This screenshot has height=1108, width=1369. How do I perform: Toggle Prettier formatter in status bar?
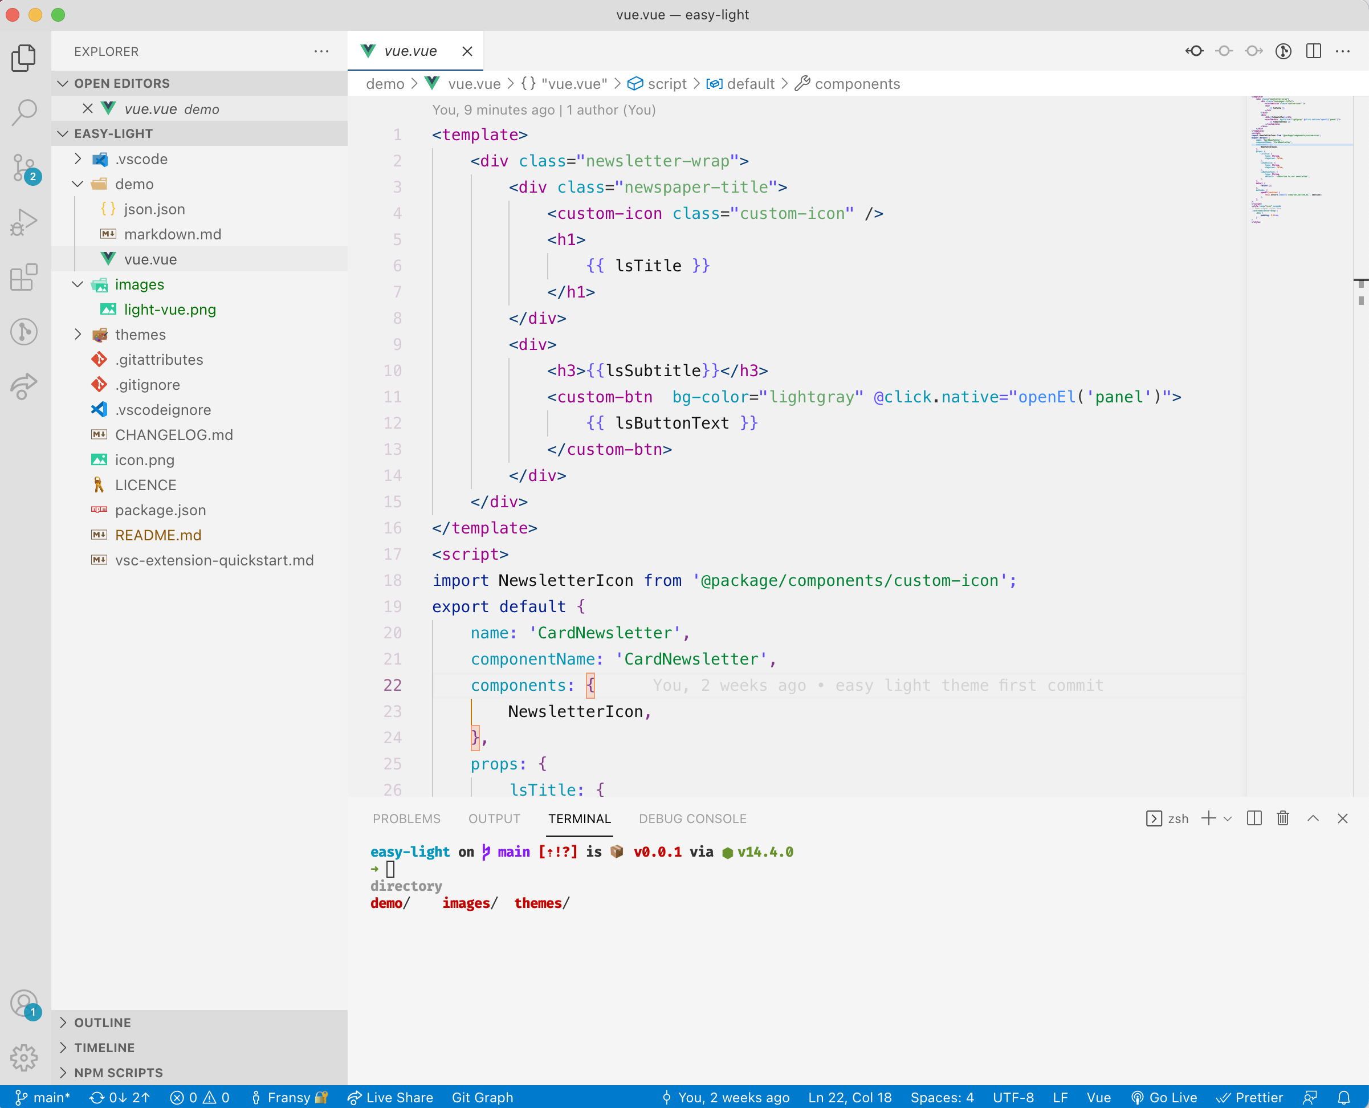[1249, 1097]
